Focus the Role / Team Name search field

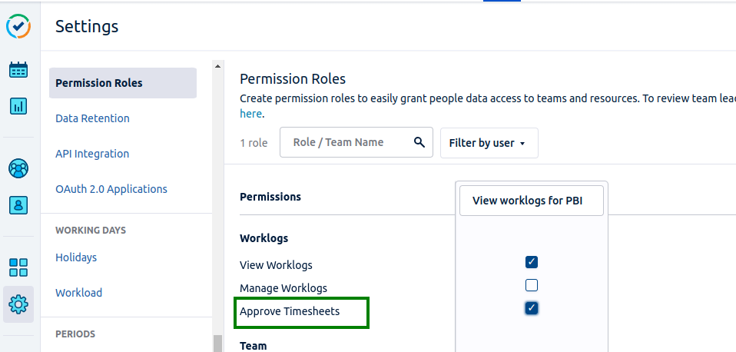[x=348, y=142]
